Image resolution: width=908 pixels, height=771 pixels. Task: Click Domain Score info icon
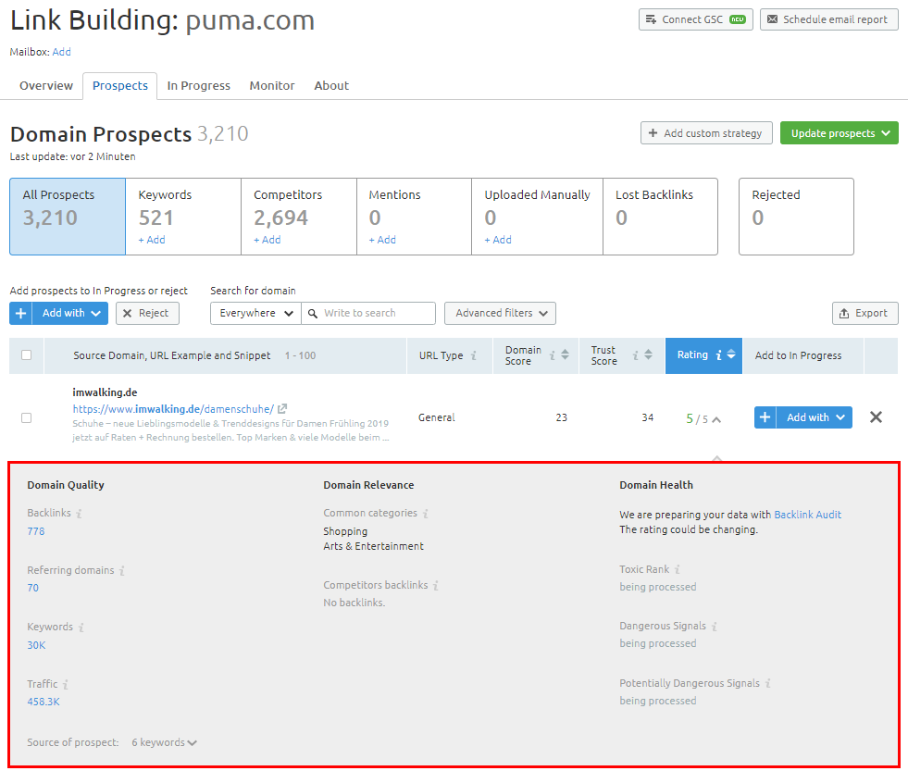552,355
